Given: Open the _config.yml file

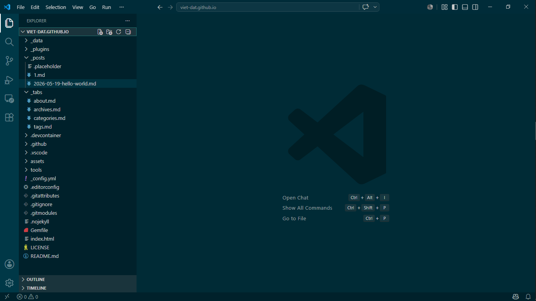Looking at the screenshot, I should (78, 178).
